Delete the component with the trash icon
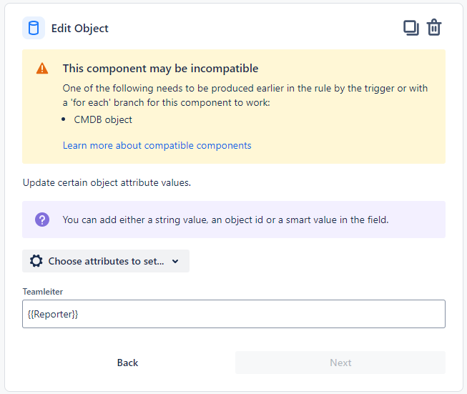 [434, 28]
